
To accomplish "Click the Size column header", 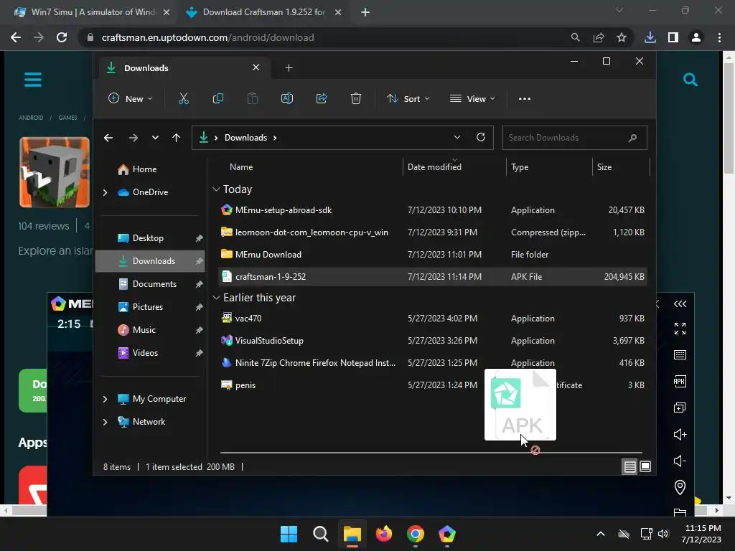I will [x=604, y=166].
